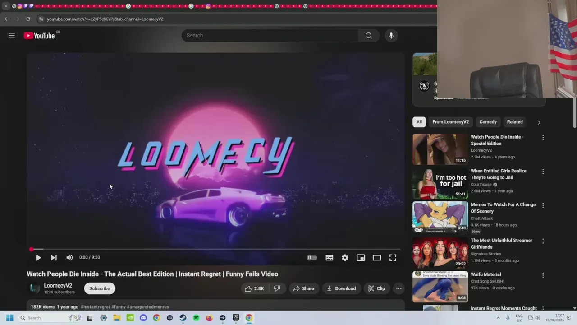Dislike this video
This screenshot has height=325, width=577.
point(277,288)
